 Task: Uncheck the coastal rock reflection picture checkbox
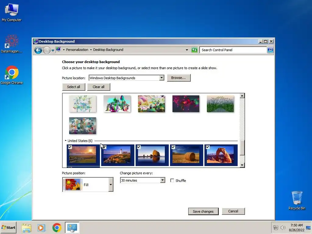pyautogui.click(x=139, y=147)
